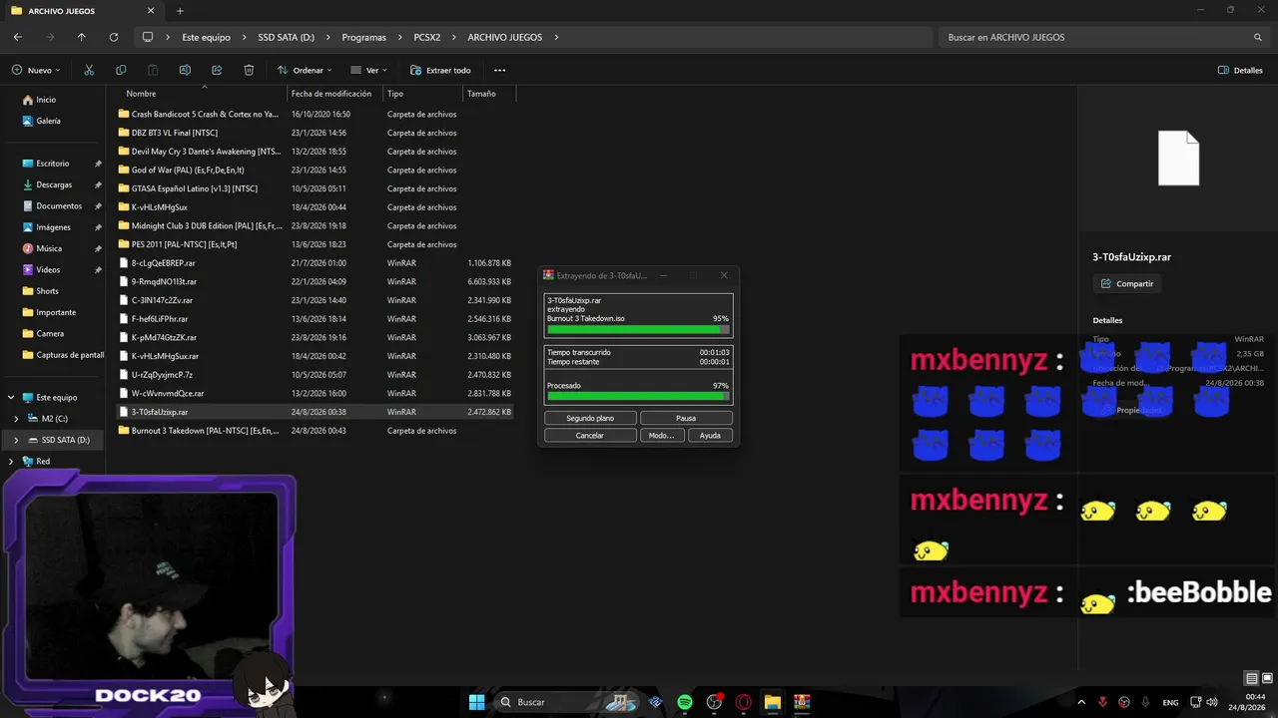Open the Vídeos quick access folder
The height and width of the screenshot is (718, 1278).
pyautogui.click(x=48, y=269)
